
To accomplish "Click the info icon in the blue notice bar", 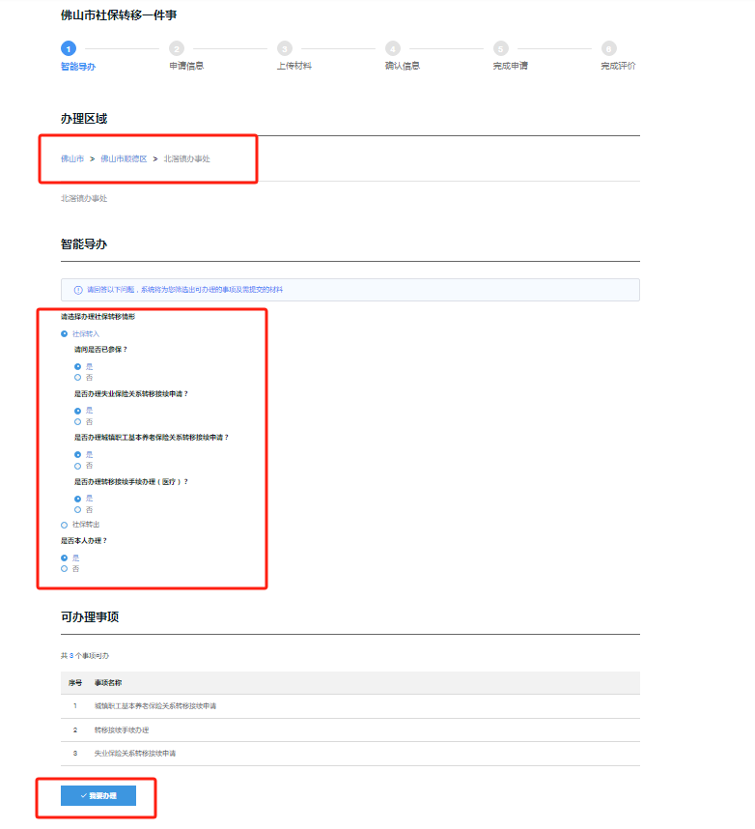I will point(78,290).
